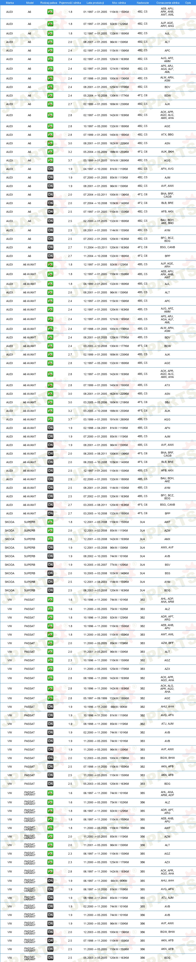196x962 pixels.
Task: Select engine codes AHL, ADP, ANA, ARM Passat cell
Action: click(167, 600)
